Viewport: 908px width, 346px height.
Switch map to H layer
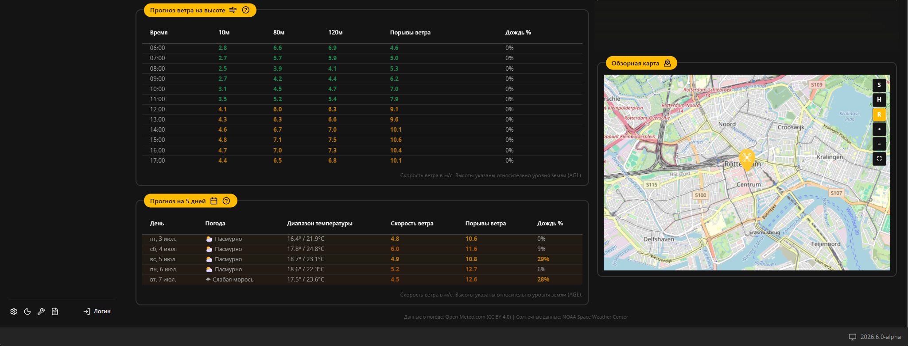tap(879, 100)
